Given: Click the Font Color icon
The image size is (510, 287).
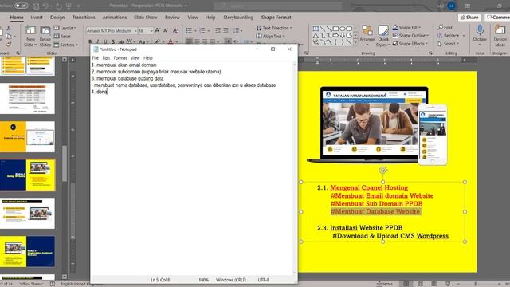Looking at the screenshot, I should coord(171,41).
